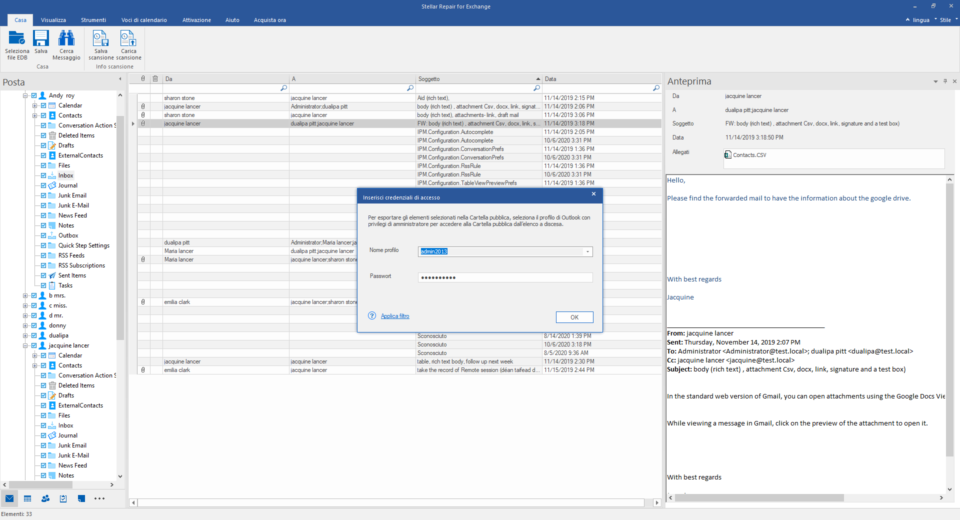Viewport: 960px width, 520px height.
Task: Click search icon in Da column filter
Action: [283, 88]
